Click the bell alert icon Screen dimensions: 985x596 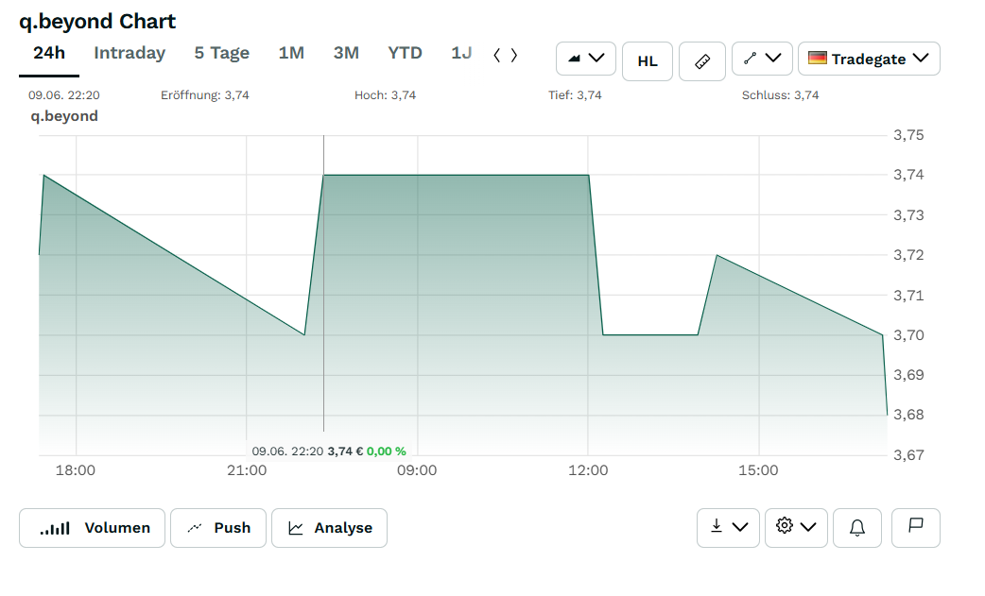[x=857, y=528]
